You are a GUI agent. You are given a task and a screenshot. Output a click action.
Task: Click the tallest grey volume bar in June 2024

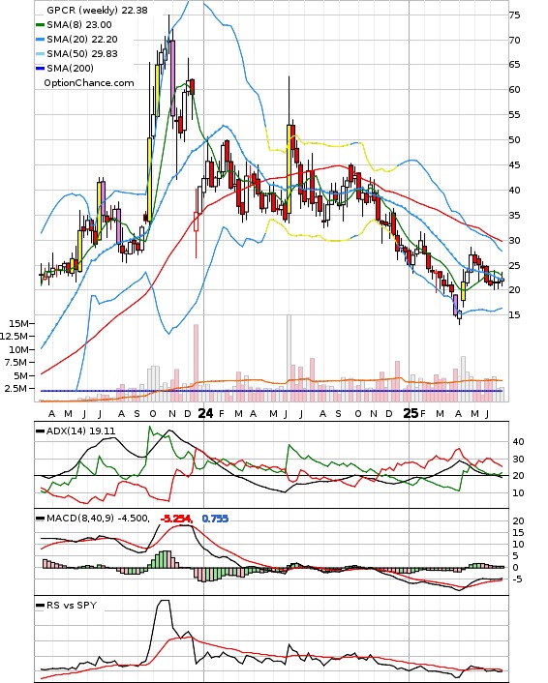tap(289, 358)
